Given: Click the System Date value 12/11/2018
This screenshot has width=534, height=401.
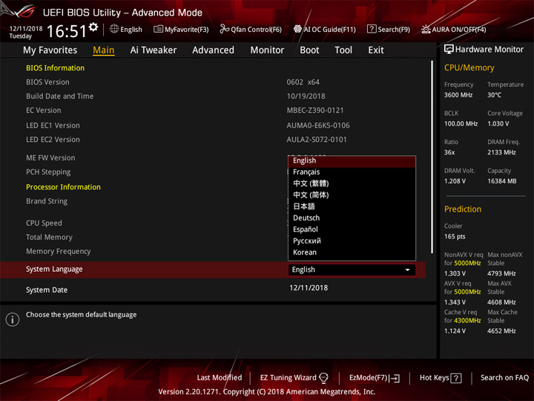Looking at the screenshot, I should [x=309, y=288].
